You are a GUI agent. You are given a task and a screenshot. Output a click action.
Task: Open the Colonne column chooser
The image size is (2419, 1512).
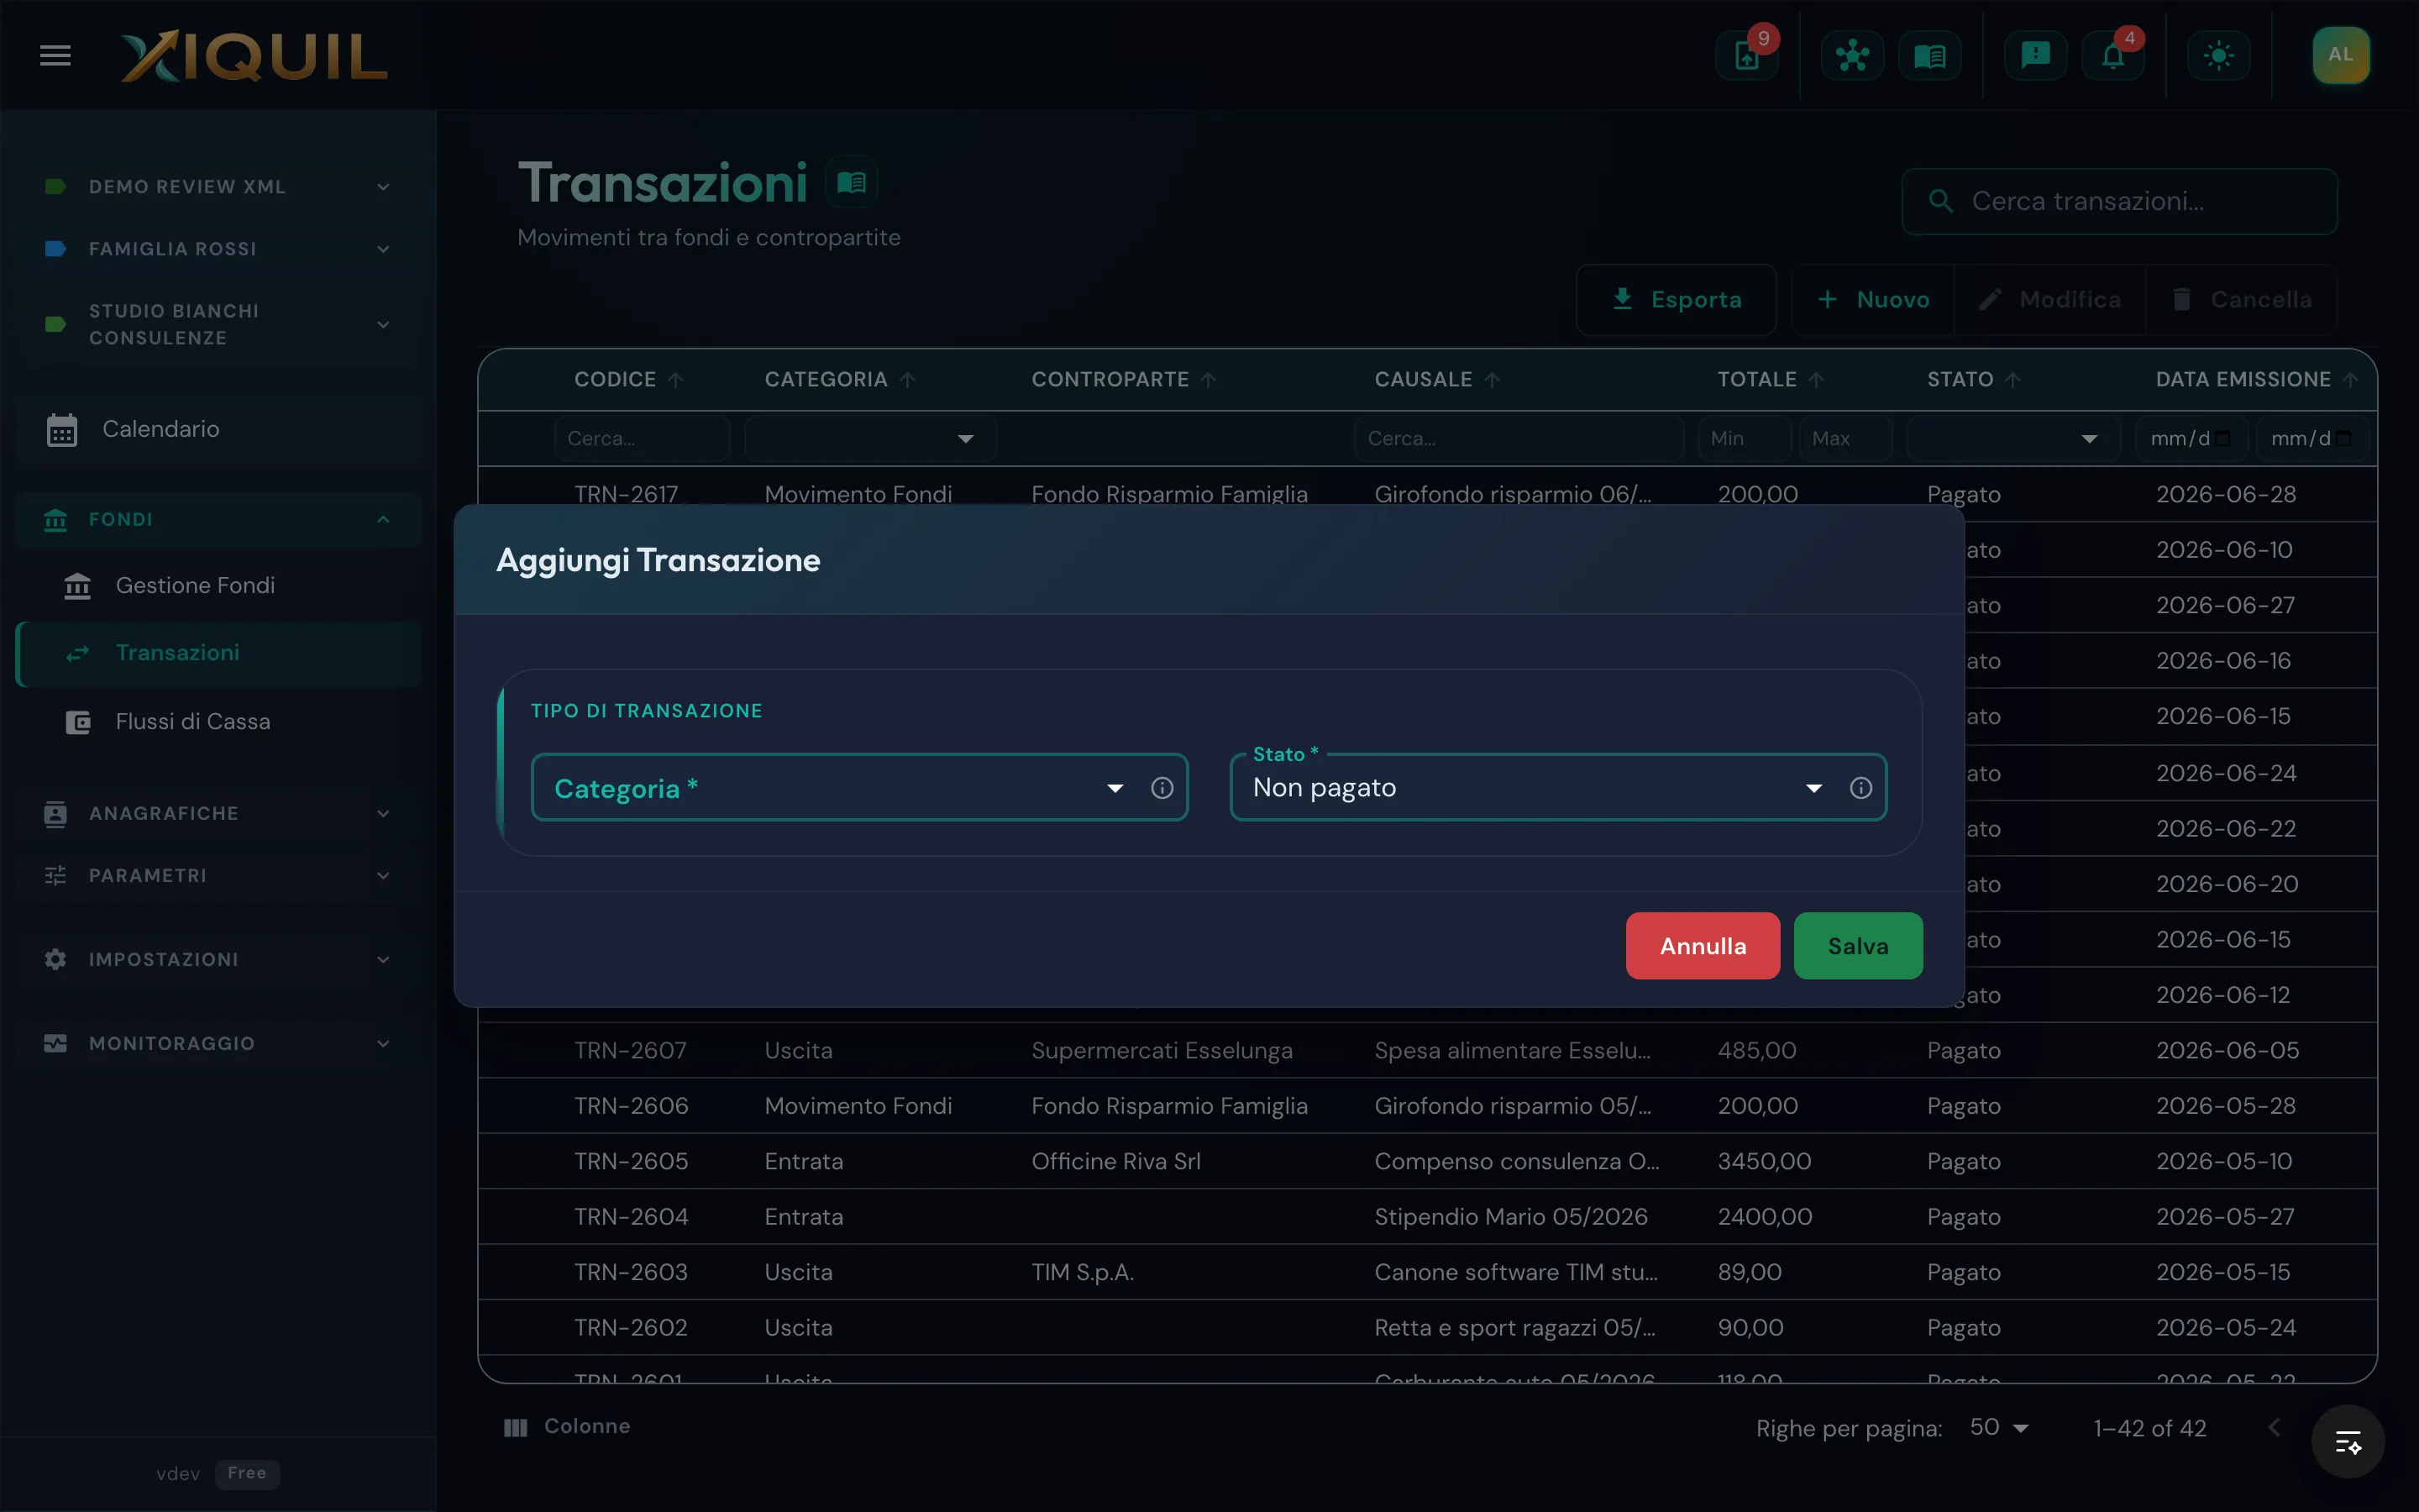pyautogui.click(x=567, y=1427)
